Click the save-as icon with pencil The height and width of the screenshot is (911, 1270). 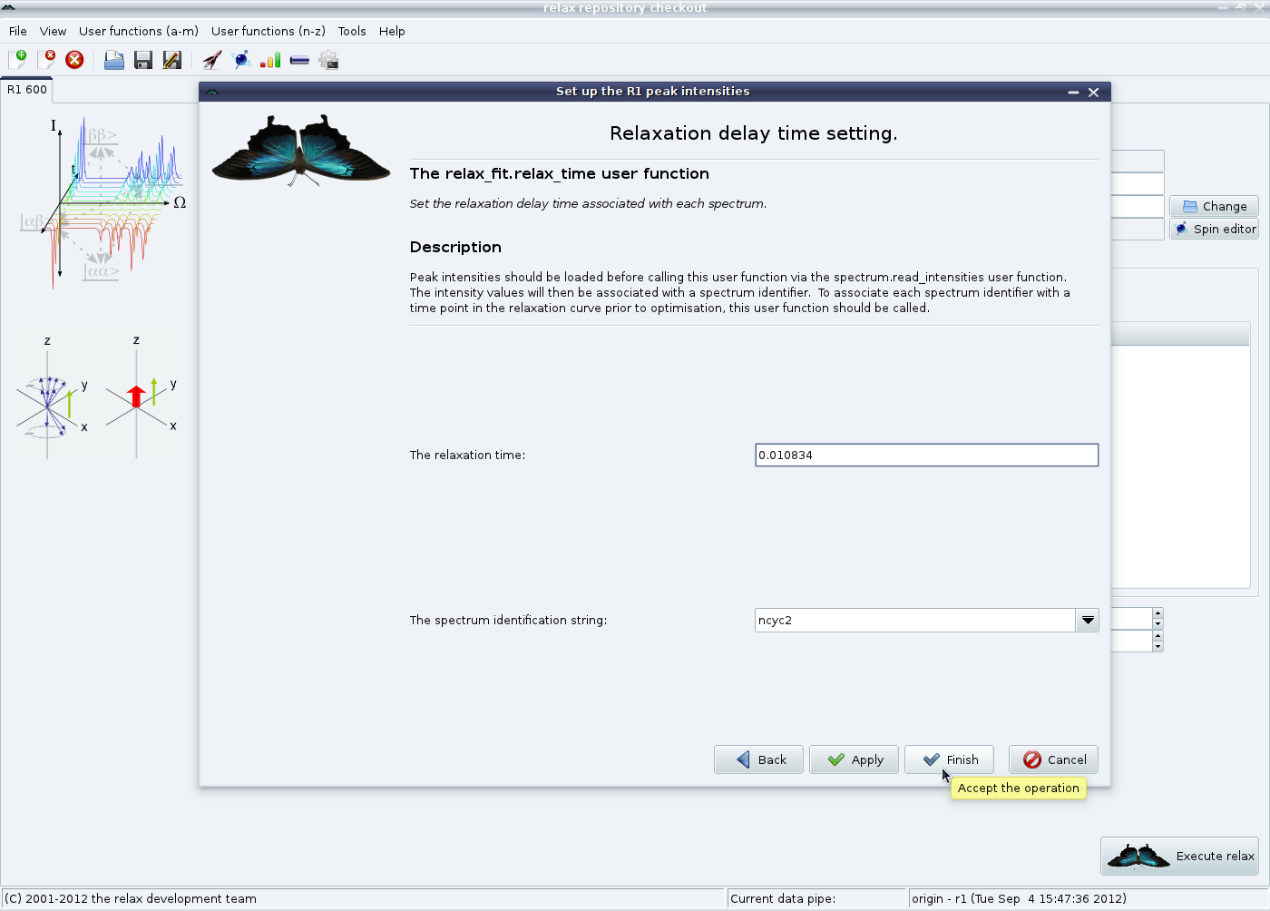(x=171, y=60)
